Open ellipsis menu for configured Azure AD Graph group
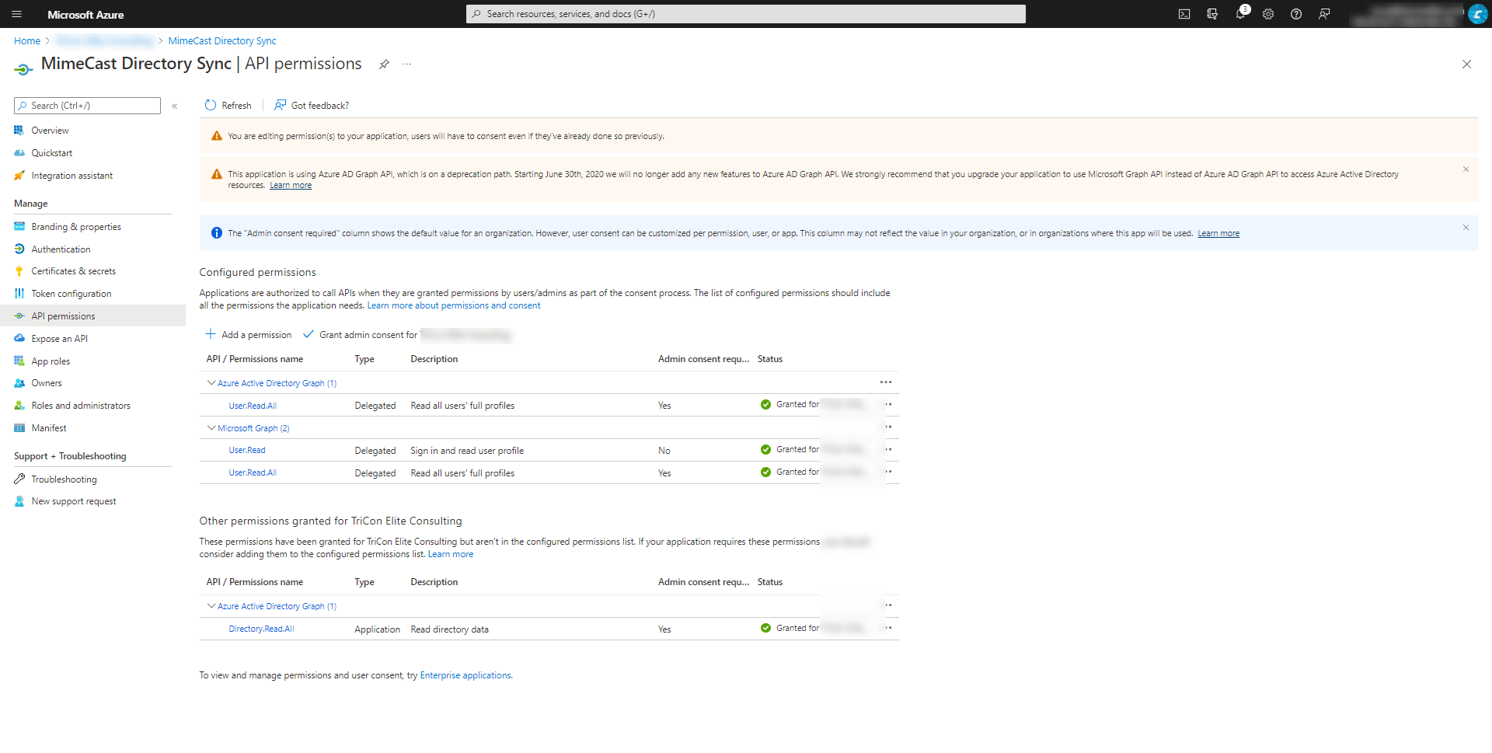 [x=886, y=382]
